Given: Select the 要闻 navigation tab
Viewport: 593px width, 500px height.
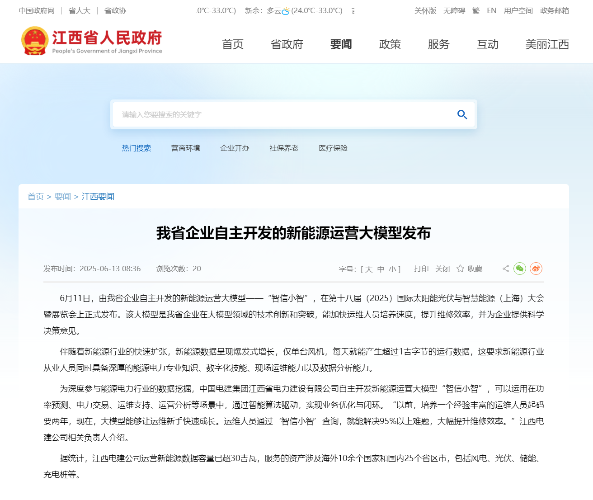Looking at the screenshot, I should pyautogui.click(x=341, y=44).
